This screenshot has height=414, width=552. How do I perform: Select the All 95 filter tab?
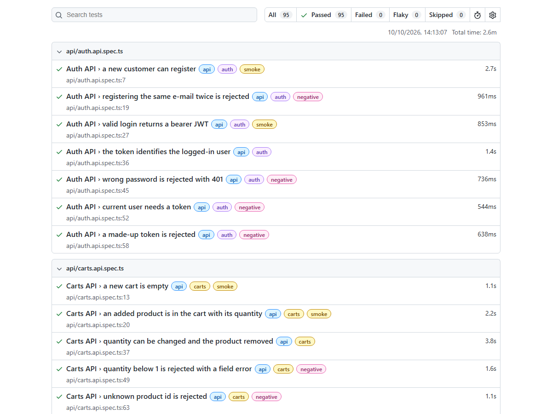pos(281,15)
